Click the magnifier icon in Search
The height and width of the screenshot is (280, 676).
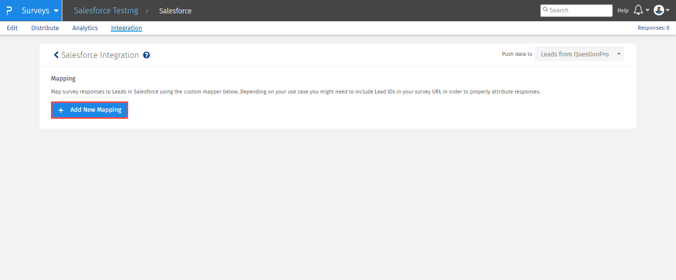tap(545, 9)
